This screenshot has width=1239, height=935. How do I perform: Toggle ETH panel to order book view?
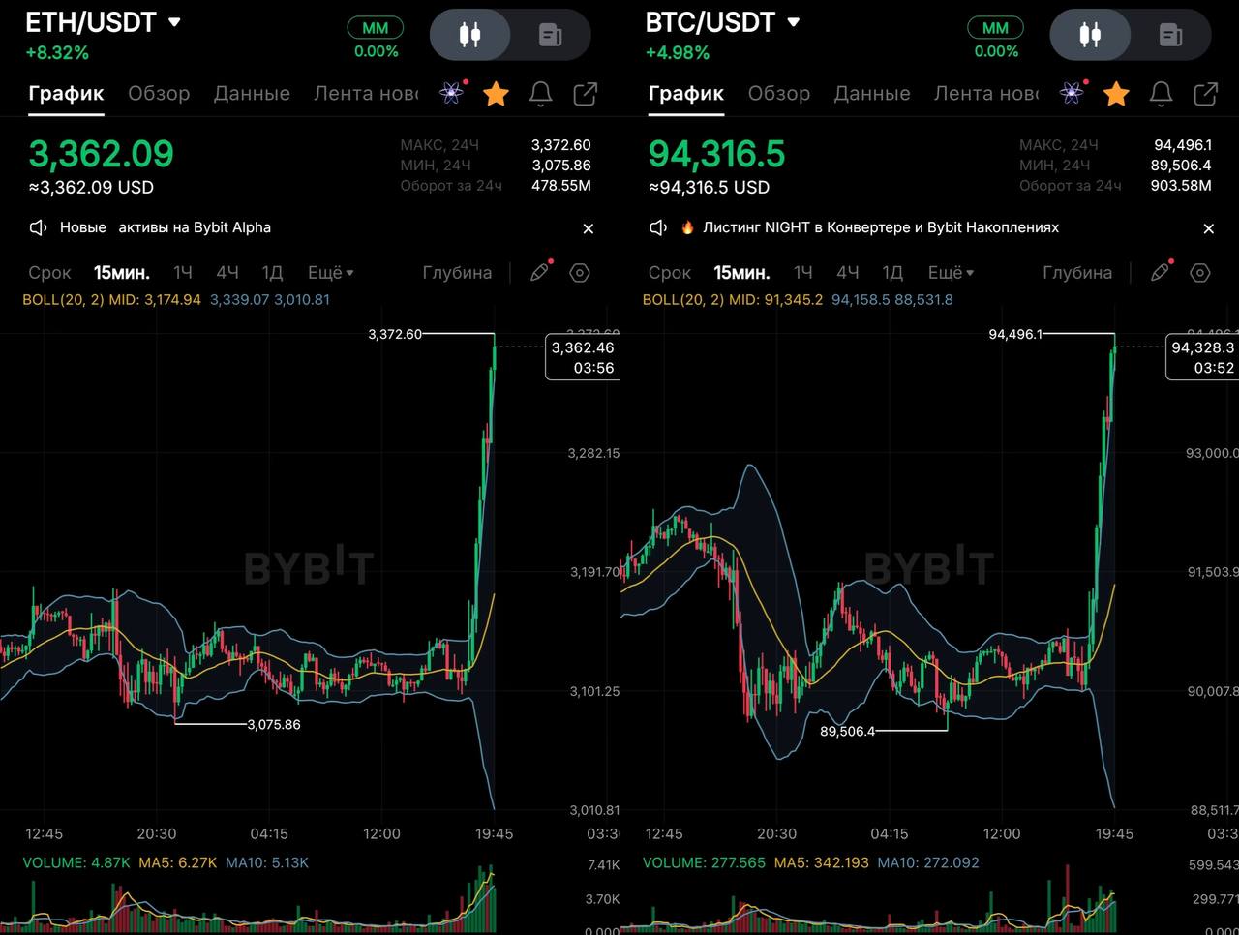coord(550,36)
